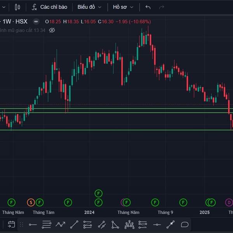The image size is (233, 233).
Task: Select the trend line drawing tool
Action: click(x=74, y=224)
